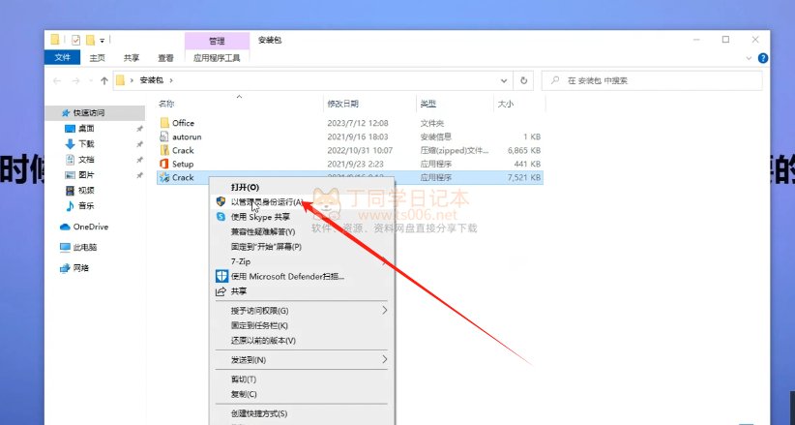Screen dimensions: 795x425
Task: Click the properties checkmark quick access icon
Action: pos(76,40)
